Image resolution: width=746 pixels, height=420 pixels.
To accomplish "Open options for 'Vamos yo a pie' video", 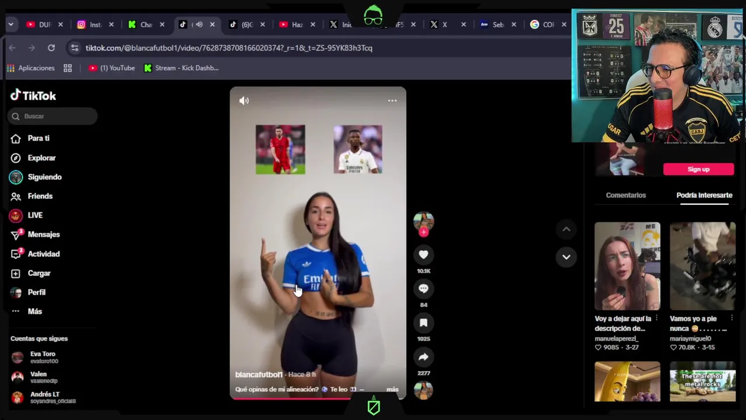I will [731, 318].
